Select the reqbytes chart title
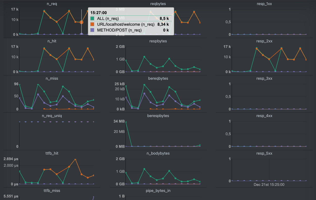 tap(158, 4)
